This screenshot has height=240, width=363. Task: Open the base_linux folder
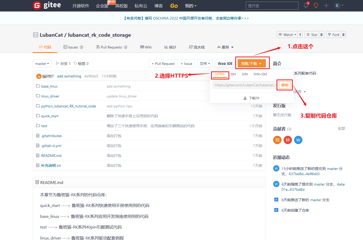tap(49, 86)
